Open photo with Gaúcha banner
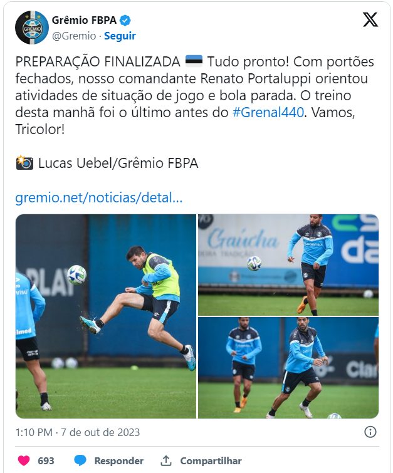Viewport: 393px width, 473px height. (x=288, y=265)
